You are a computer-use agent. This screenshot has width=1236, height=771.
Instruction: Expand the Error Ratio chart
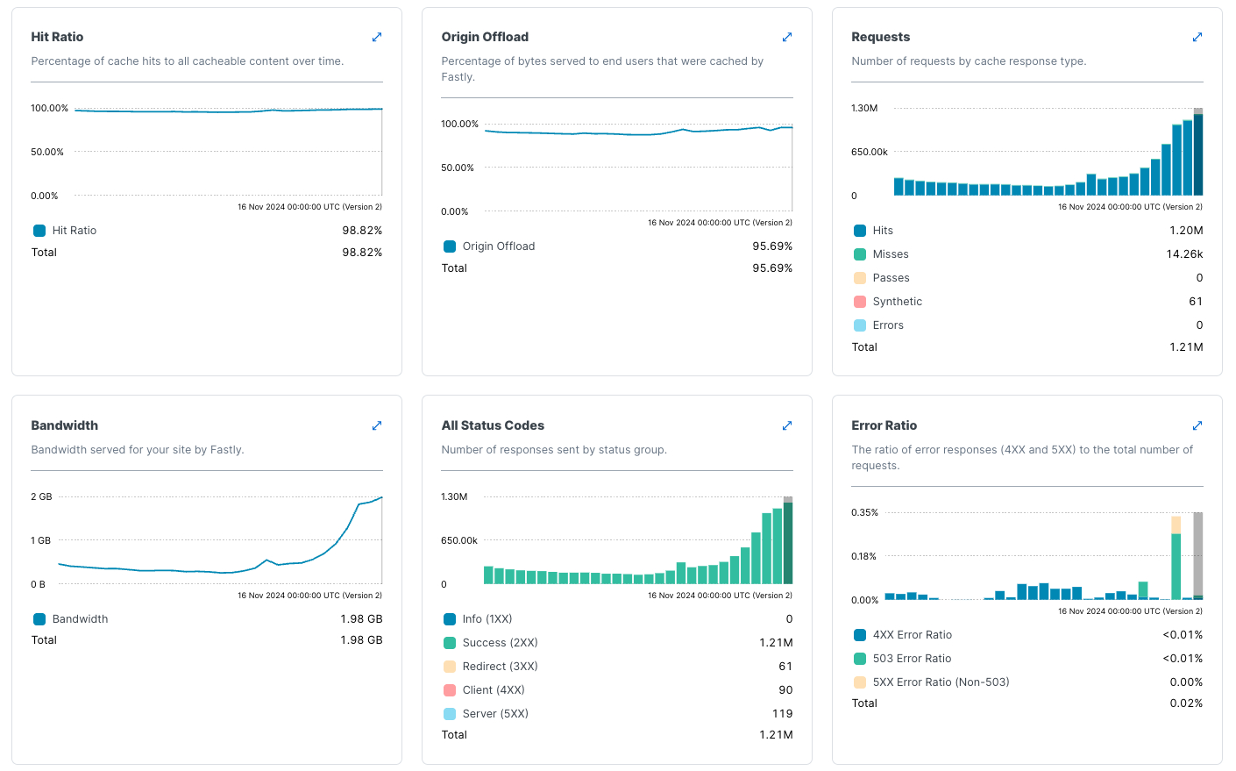1197,425
